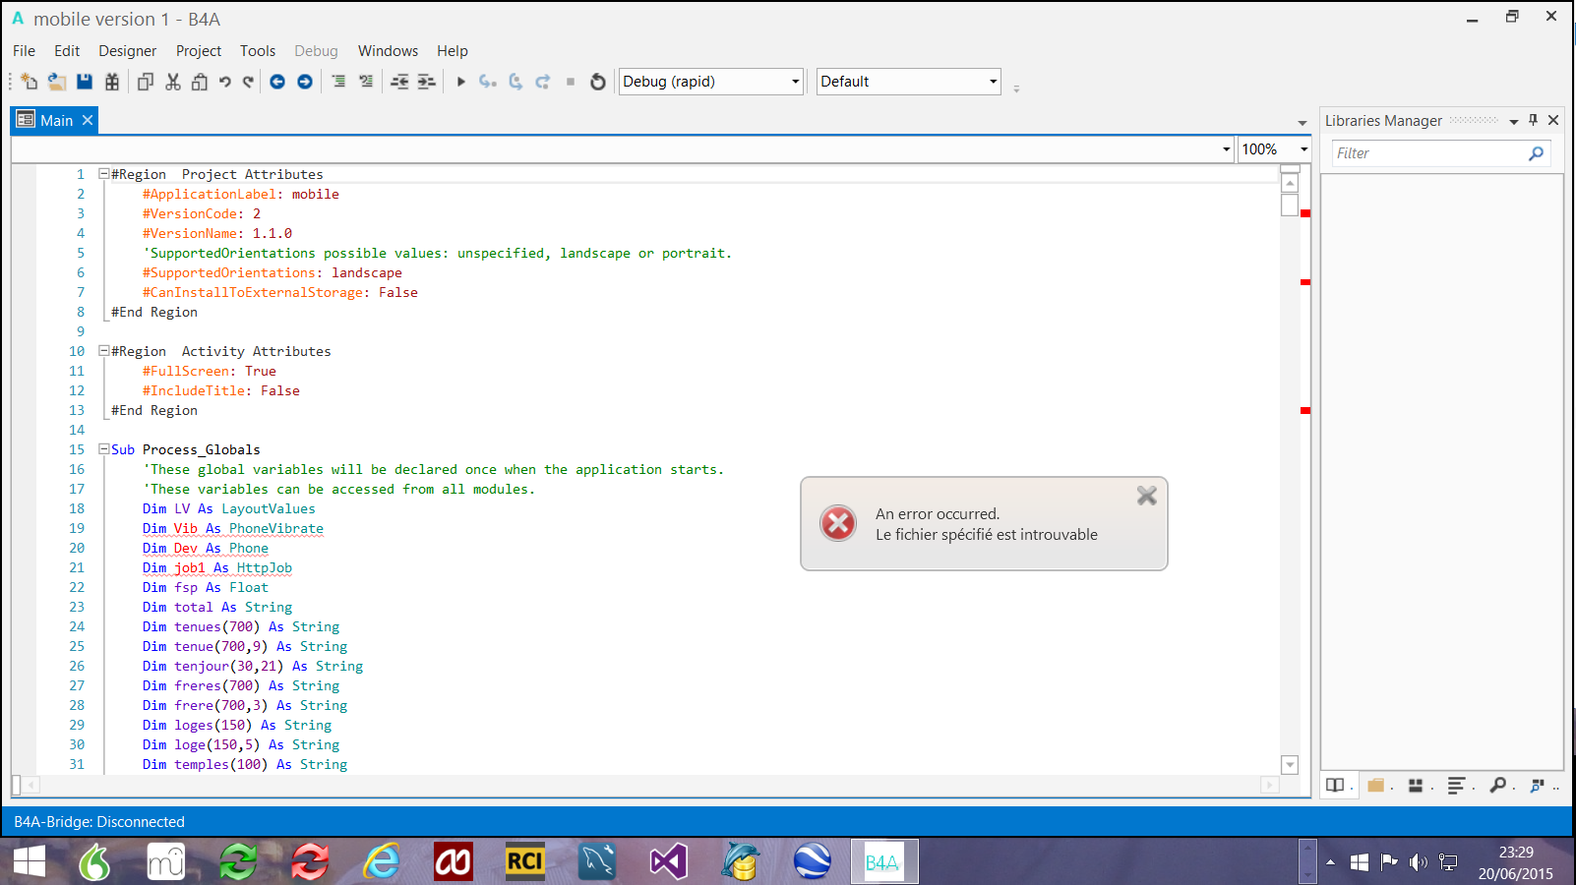The image size is (1576, 885).
Task: Navigate backward with the blue arrow
Action: coord(277,82)
